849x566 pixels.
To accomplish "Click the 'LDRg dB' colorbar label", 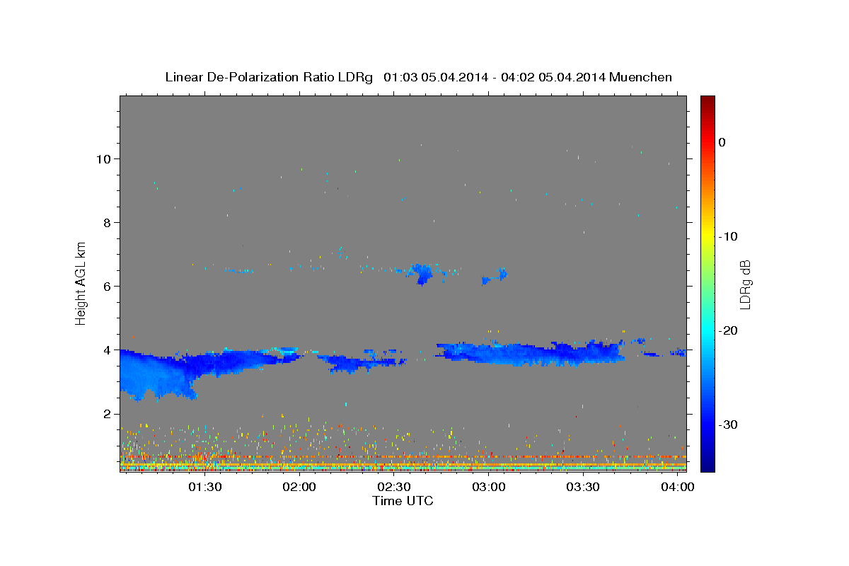I will point(744,284).
